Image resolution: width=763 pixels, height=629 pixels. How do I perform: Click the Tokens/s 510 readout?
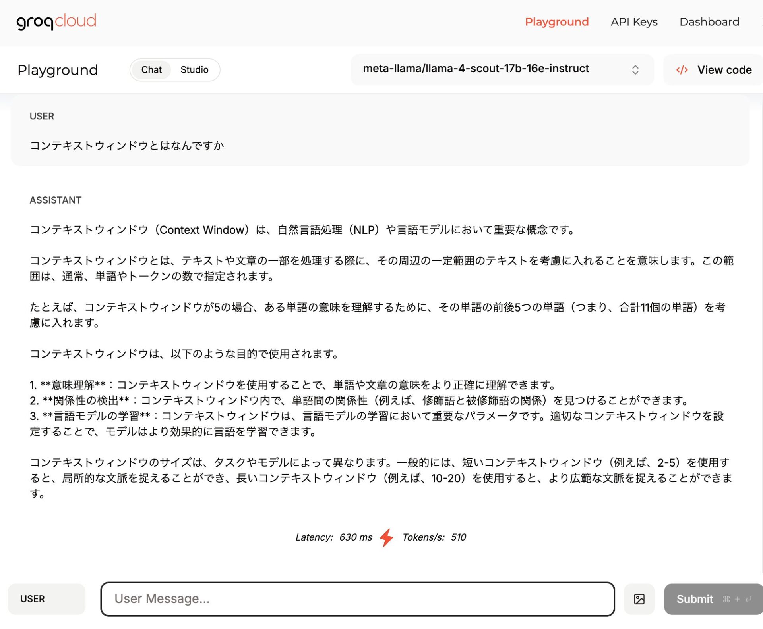tap(434, 537)
